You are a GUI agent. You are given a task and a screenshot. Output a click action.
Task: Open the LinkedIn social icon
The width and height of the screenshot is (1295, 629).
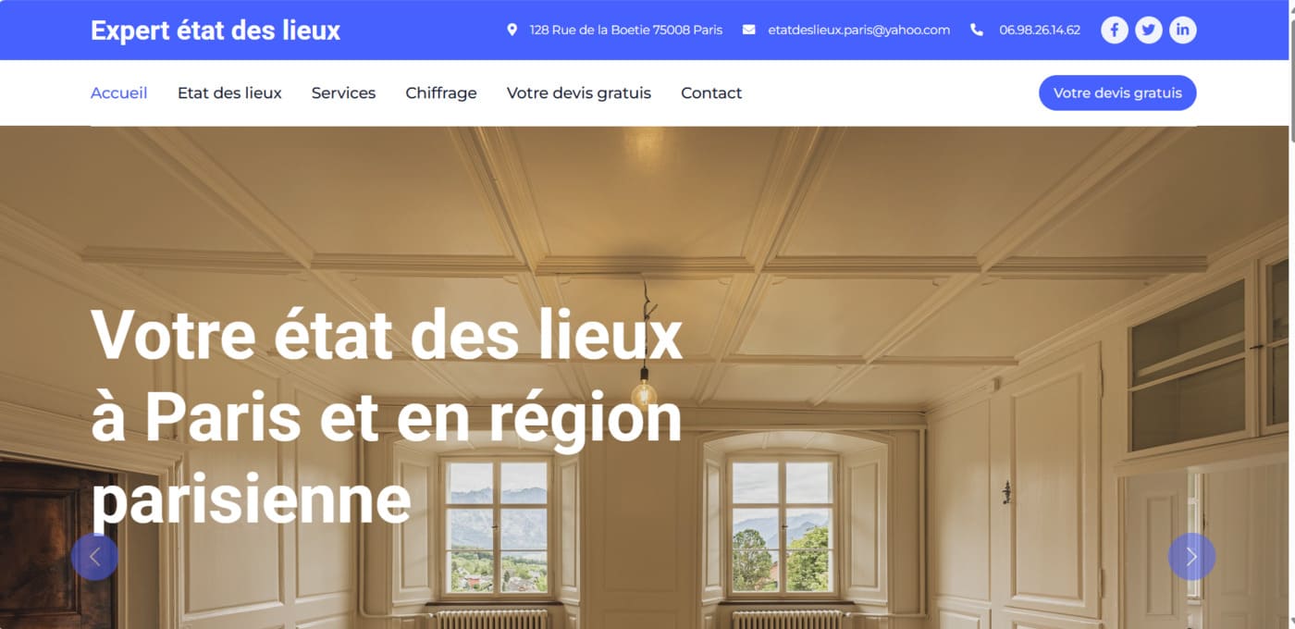tap(1182, 30)
